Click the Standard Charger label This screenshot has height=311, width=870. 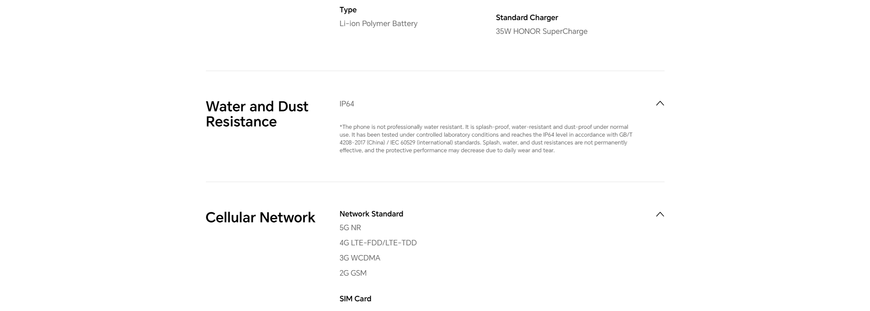[526, 17]
